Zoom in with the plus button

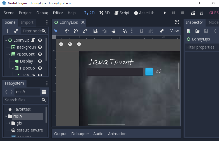(79, 44)
